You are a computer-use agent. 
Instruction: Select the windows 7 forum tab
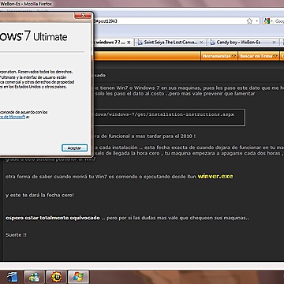point(113,43)
